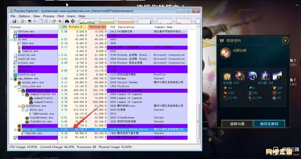
Task: Open the Users menu
Action: pos(71,16)
